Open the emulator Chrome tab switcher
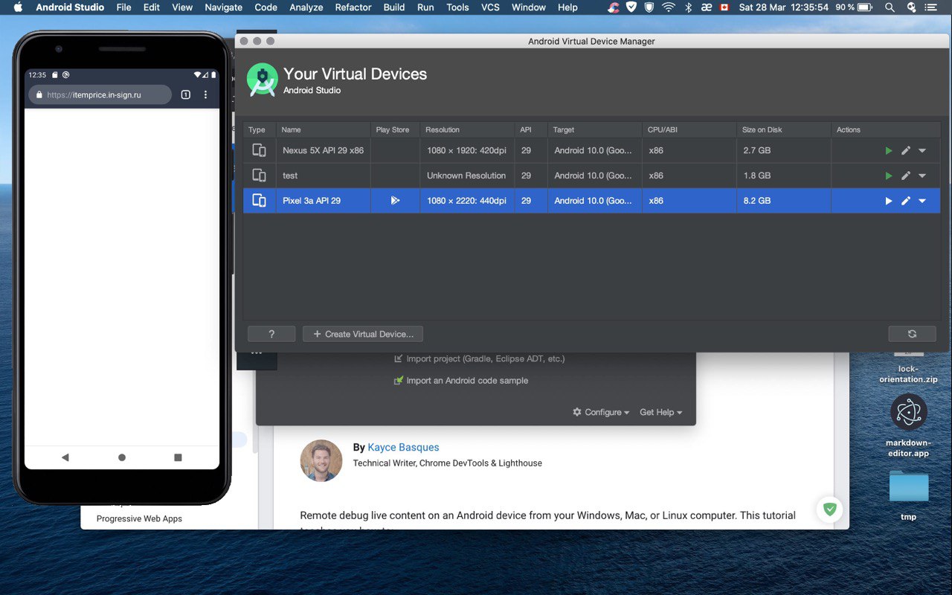The image size is (952, 595). (186, 95)
